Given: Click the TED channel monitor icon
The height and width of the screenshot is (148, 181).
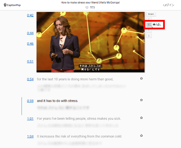Looking at the screenshot, I should [87, 7].
